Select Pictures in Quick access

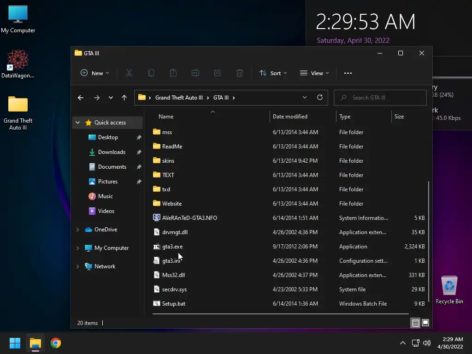tap(108, 182)
